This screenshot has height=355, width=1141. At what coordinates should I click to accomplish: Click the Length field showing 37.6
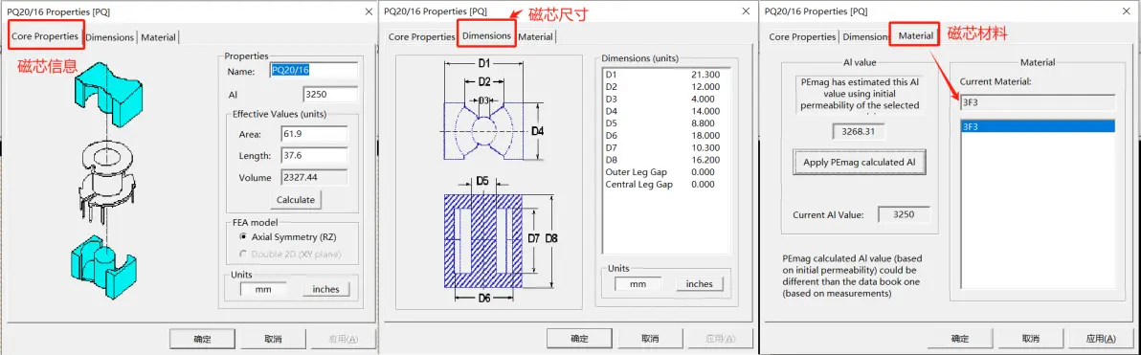[314, 156]
